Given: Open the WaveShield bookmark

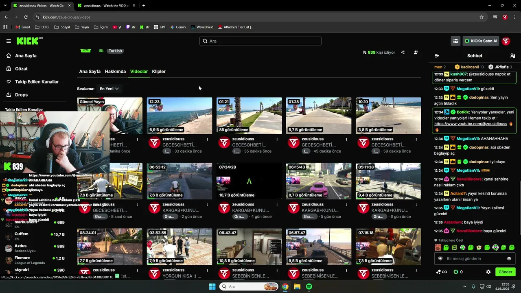Looking at the screenshot, I should click(202, 27).
